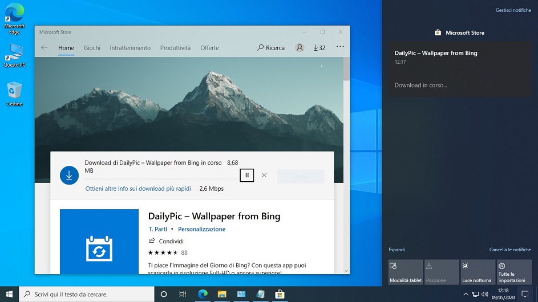Cancel the DailyPic download with the X
Viewport: 538px width, 302px height.
(x=264, y=175)
